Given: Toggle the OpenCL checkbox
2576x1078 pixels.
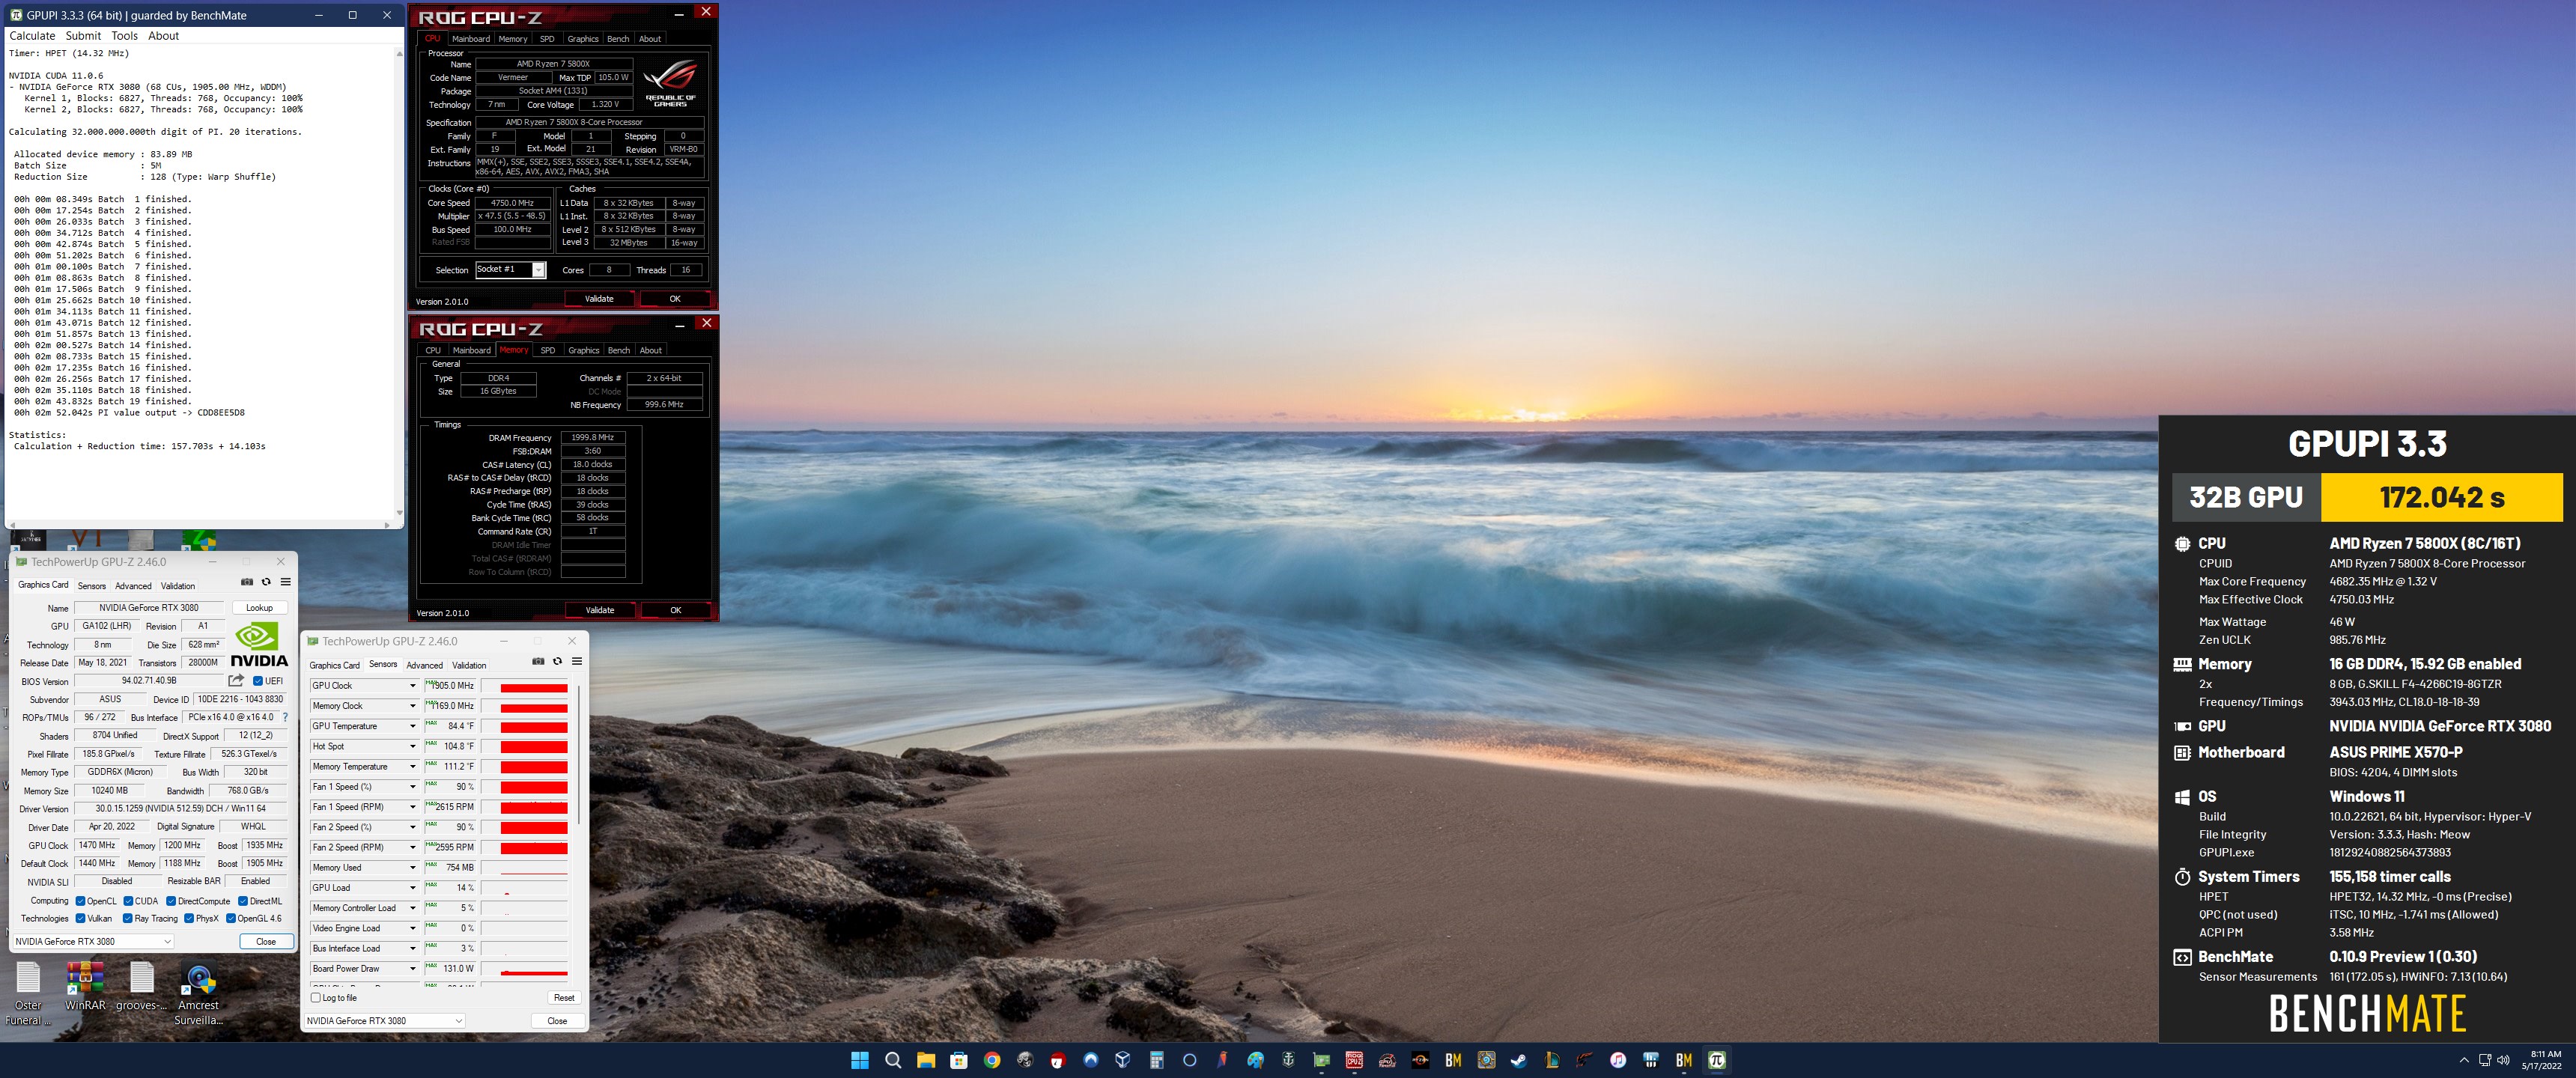Looking at the screenshot, I should coord(80,901).
